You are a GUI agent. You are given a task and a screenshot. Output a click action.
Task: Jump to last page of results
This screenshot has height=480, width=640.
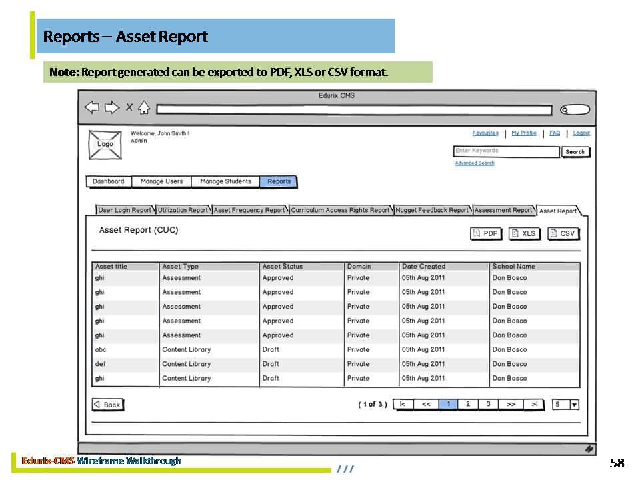(534, 404)
